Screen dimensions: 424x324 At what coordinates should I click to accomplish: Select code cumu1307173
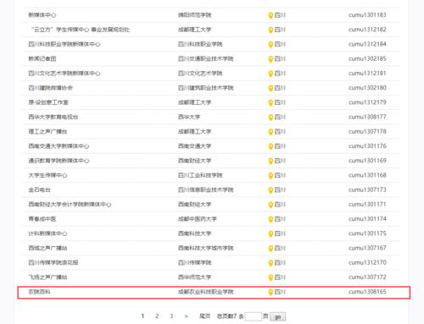point(367,189)
